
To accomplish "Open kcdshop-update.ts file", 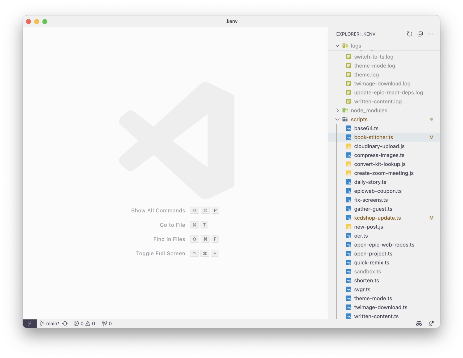I will pyautogui.click(x=384, y=218).
